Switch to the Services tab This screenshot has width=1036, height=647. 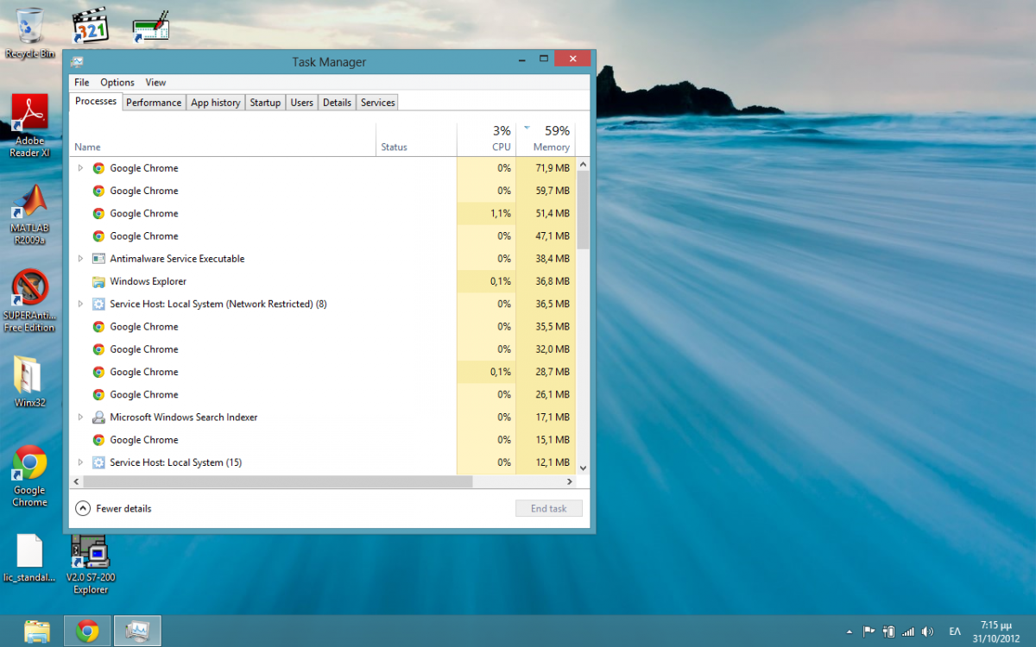pos(377,103)
